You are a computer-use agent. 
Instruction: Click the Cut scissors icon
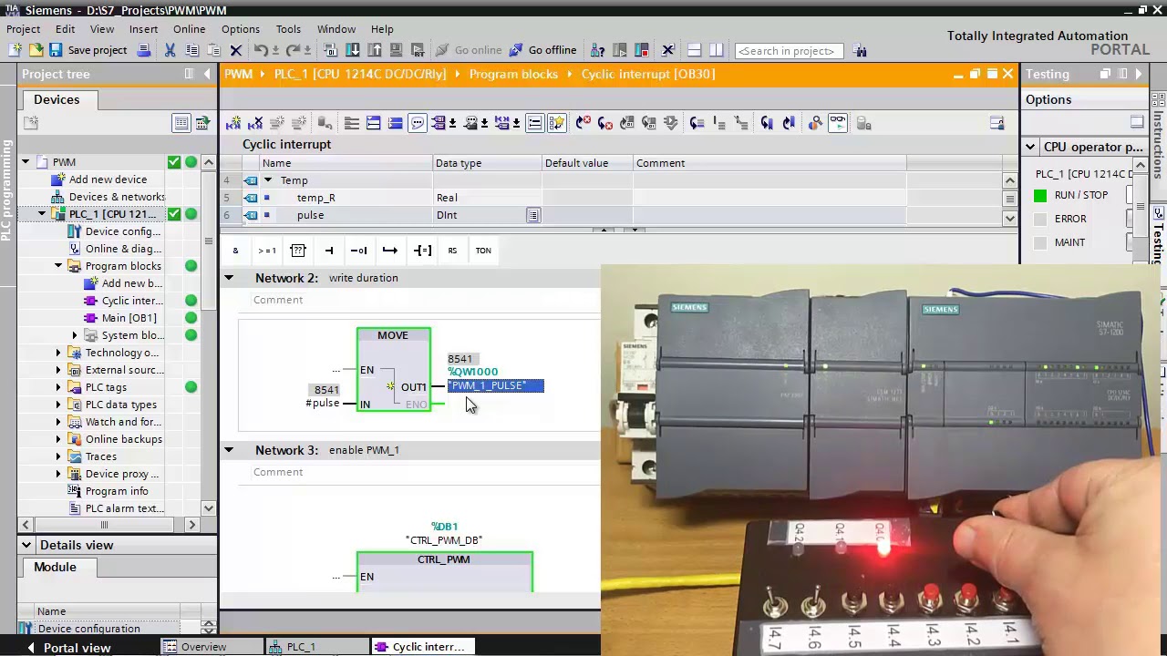[x=170, y=50]
